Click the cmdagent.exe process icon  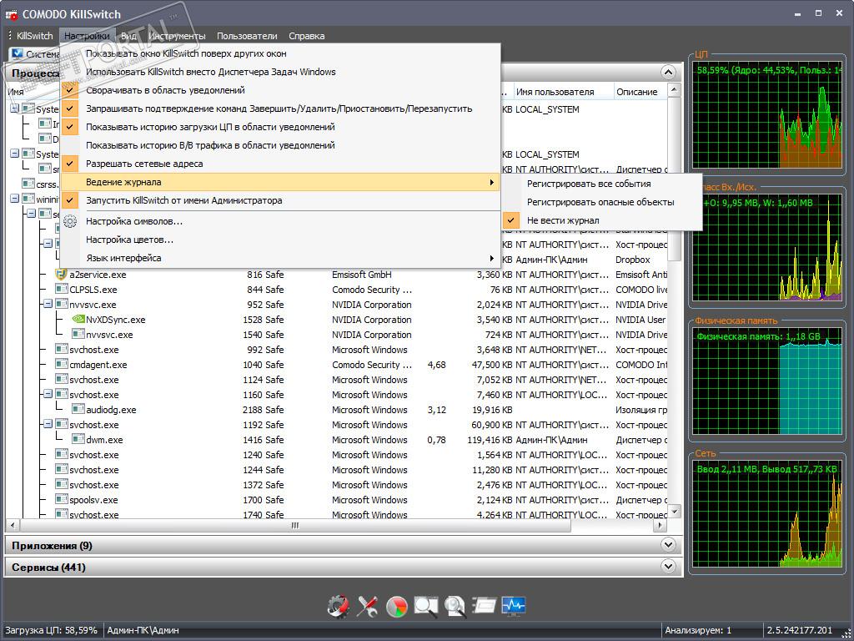pos(62,365)
